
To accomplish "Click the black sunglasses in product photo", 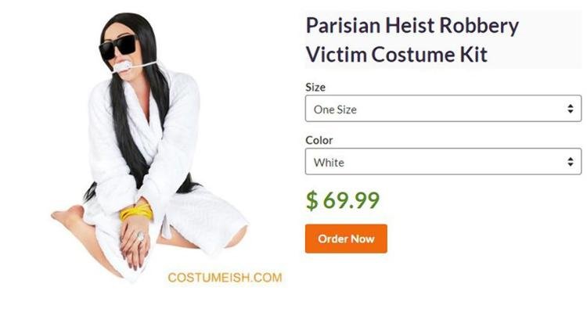I will click(x=118, y=47).
